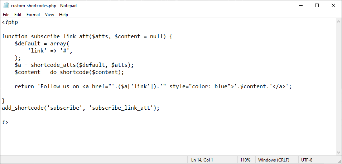Click the scrollbar down arrow
This screenshot has height=164, width=342.
(339, 153)
